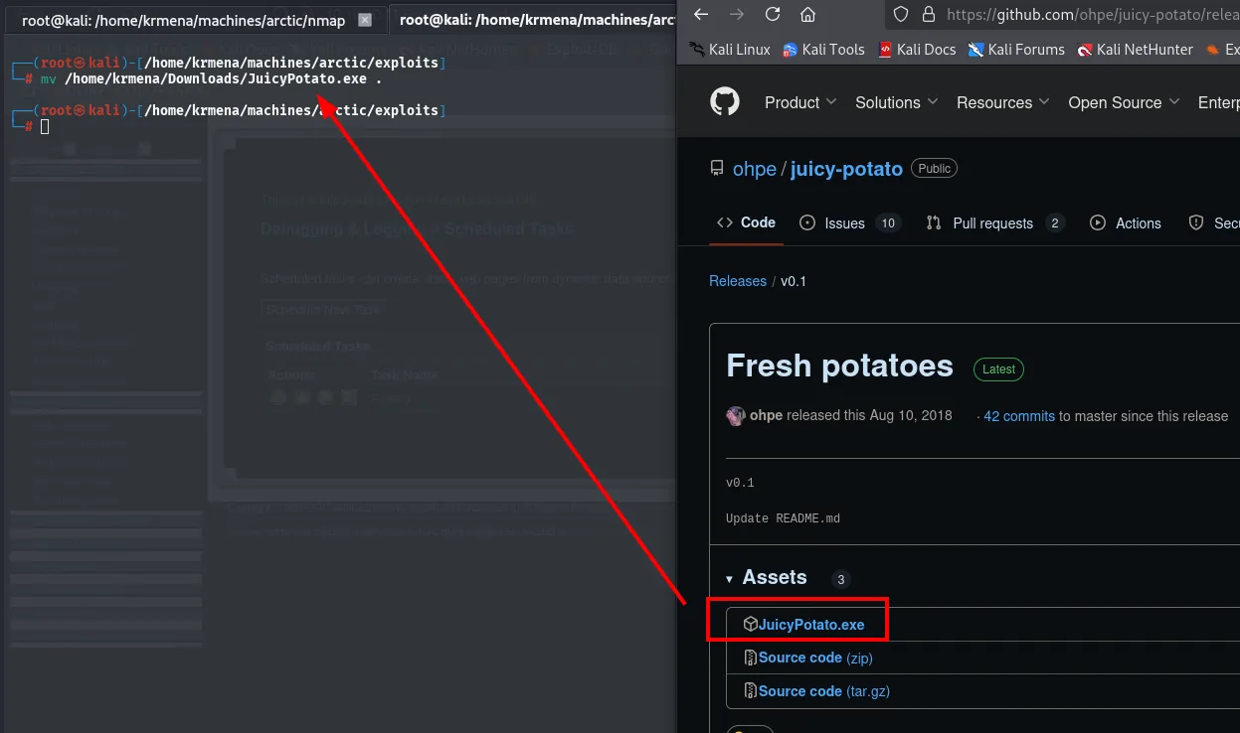This screenshot has height=733, width=1240.
Task: Open the Kali NetHunter bookmark
Action: click(1135, 49)
